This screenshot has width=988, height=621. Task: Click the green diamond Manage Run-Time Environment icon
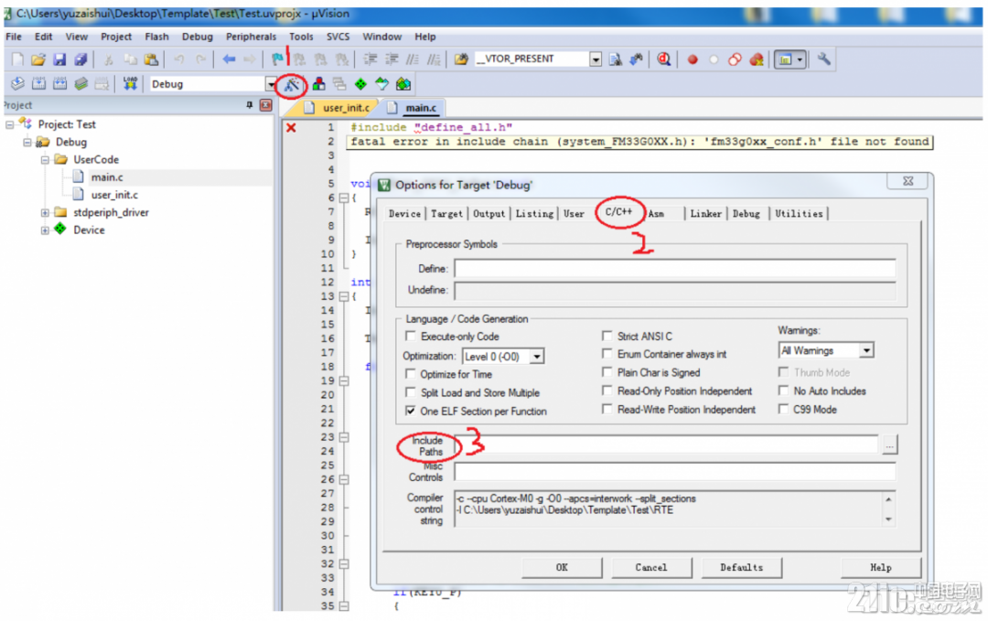360,84
